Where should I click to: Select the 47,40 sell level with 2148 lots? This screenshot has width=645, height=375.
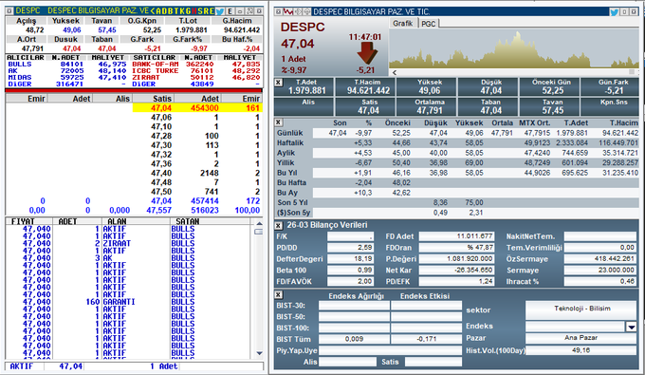(197, 174)
